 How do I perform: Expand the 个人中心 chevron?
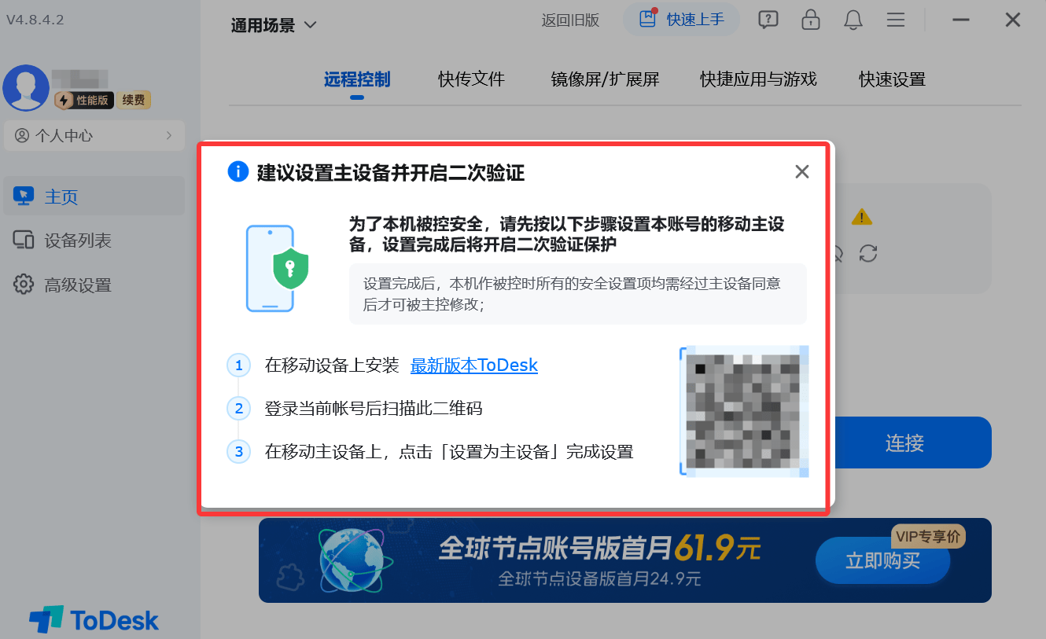tap(169, 135)
